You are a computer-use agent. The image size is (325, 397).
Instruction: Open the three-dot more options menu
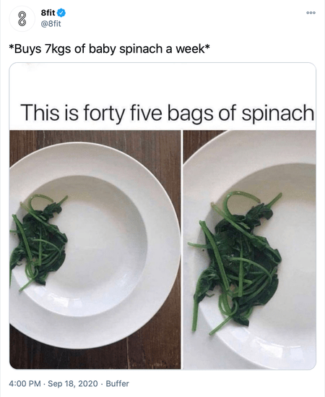pyautogui.click(x=311, y=13)
